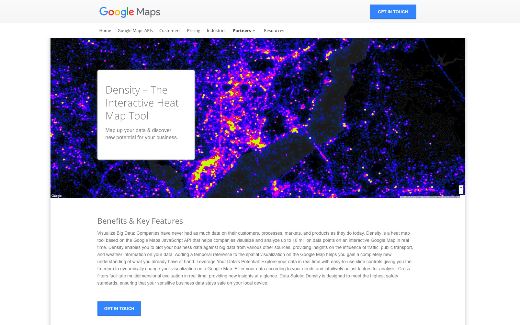This screenshot has width=520, height=325.
Task: Click the Kartendaten 2017 Google attribution
Action: 411,197
